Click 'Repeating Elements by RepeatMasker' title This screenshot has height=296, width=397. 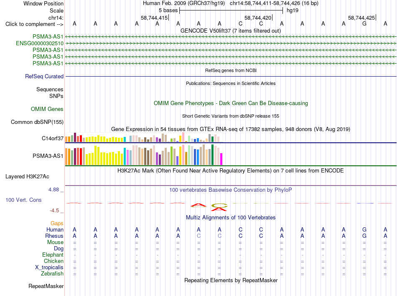(x=231, y=280)
